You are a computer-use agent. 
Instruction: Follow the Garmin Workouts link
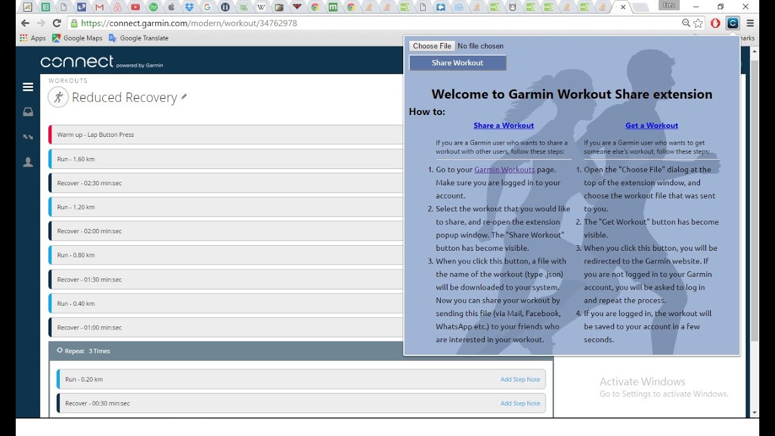tap(504, 170)
